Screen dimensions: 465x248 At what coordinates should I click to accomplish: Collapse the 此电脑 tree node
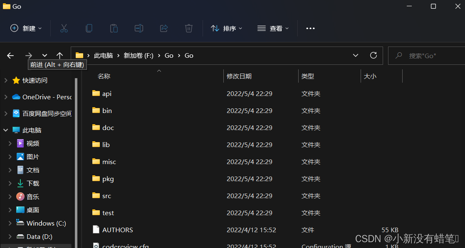[x=6, y=130]
